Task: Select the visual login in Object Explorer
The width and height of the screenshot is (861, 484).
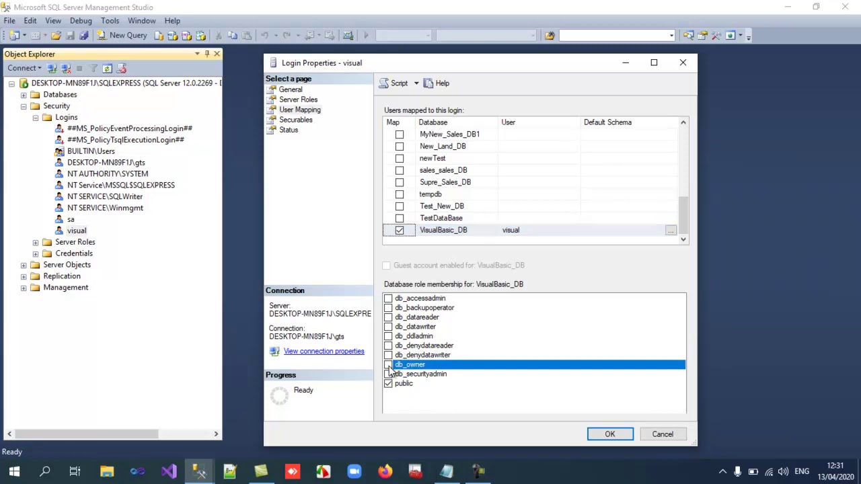Action: point(77,231)
